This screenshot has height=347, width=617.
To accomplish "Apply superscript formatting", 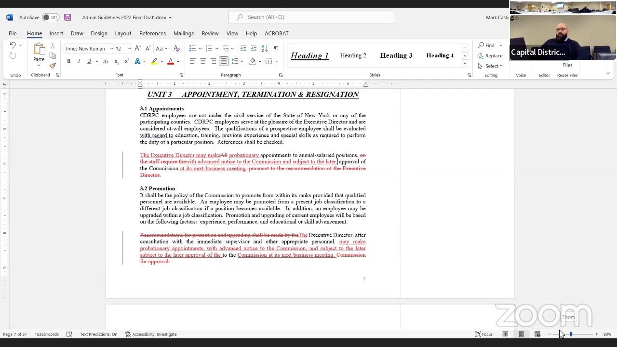I will coord(126,61).
